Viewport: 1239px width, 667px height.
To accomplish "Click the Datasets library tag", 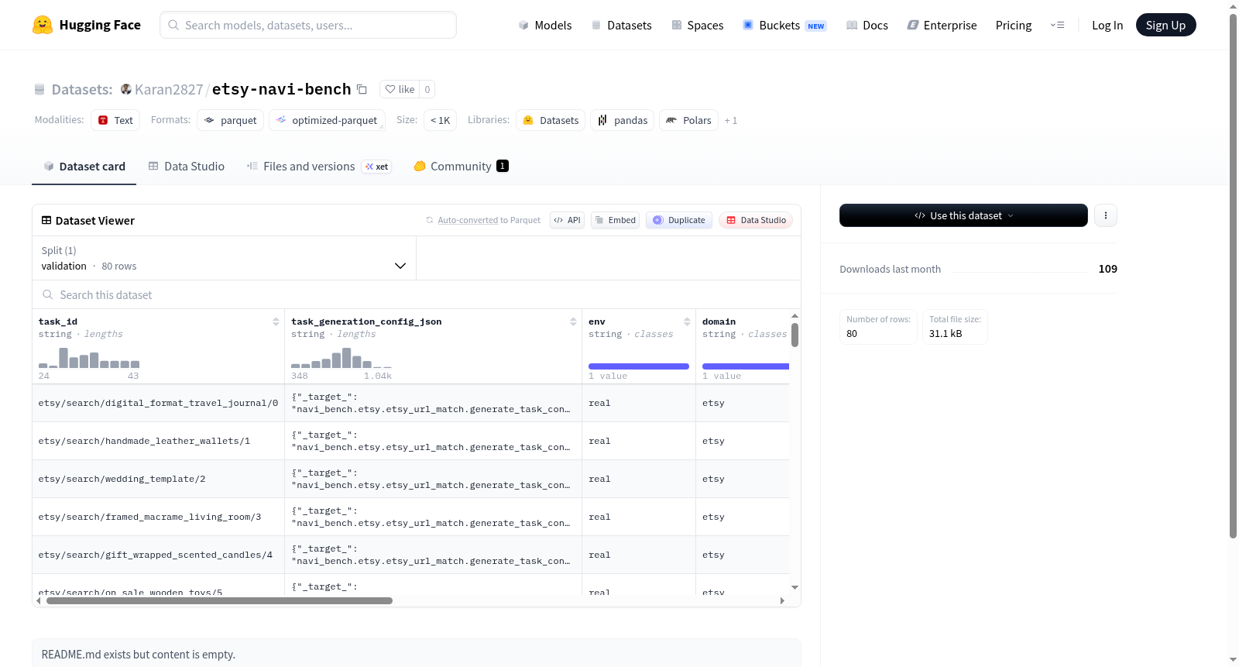I will (x=551, y=120).
